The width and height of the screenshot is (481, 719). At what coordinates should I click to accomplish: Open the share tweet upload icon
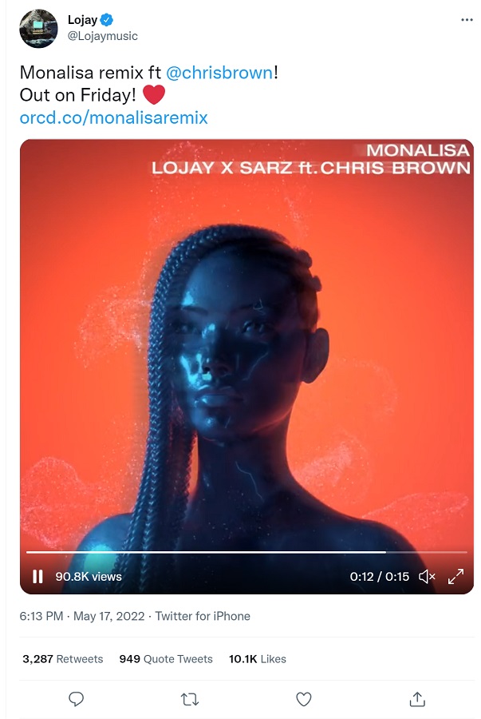coord(417,699)
